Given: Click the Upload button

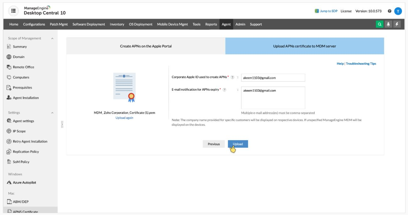Looking at the screenshot, I should (238, 144).
